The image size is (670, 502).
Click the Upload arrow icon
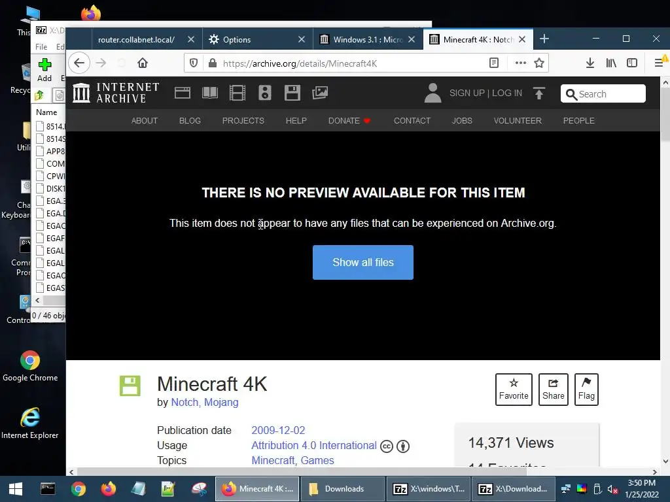539,93
